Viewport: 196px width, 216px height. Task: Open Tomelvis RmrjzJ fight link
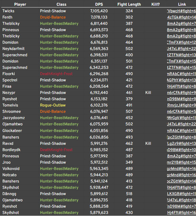pyautogui.click(x=181, y=105)
